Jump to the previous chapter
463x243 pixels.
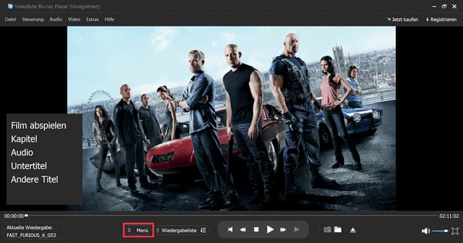230,230
